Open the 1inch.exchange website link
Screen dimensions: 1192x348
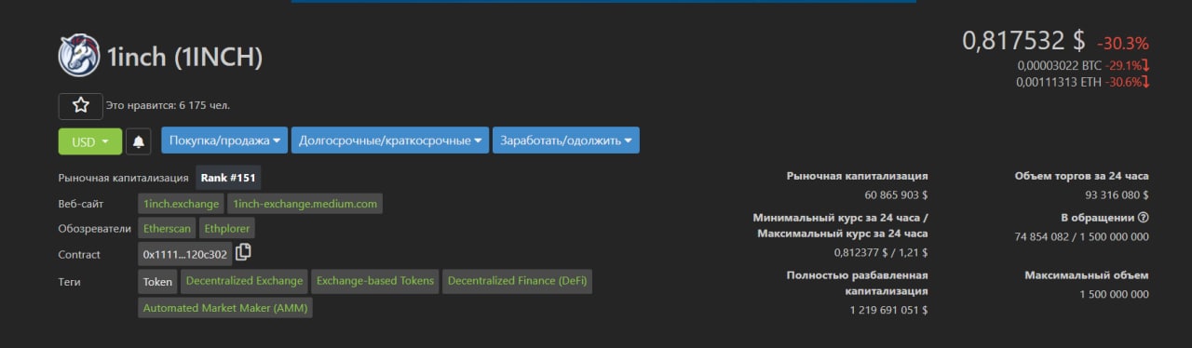[x=182, y=204]
